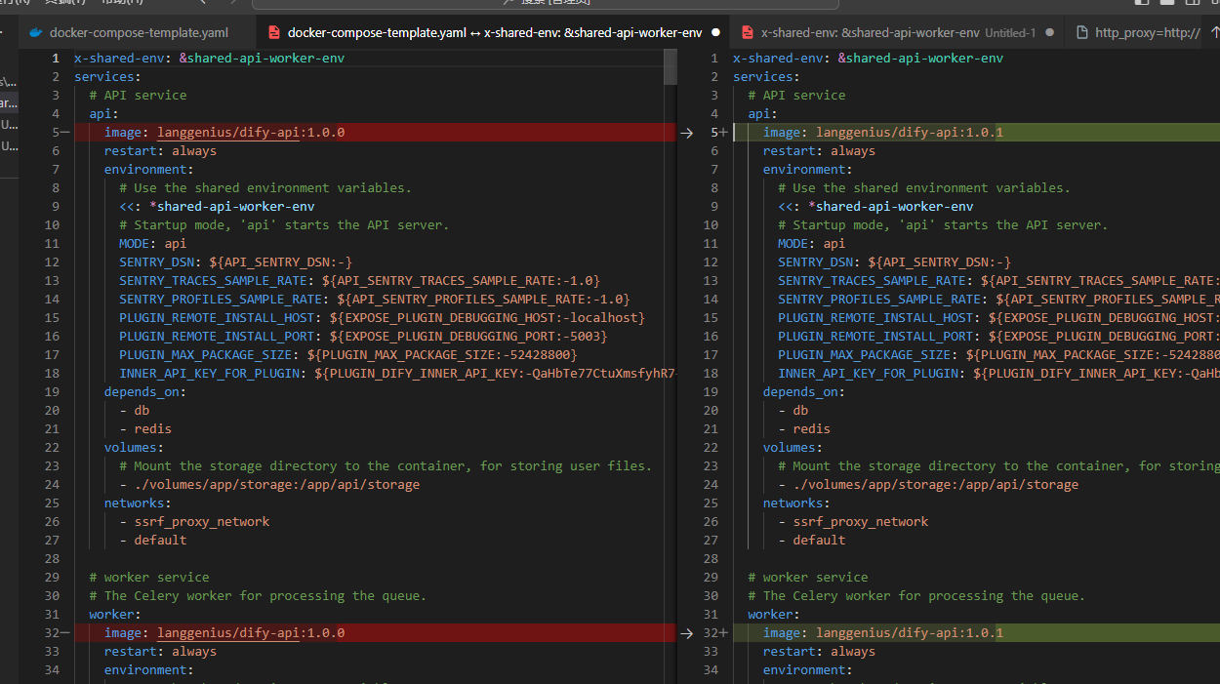Click 'PLUGIN_REMOTE_INSTALL_PORT' line in right pane
Viewport: 1220px width, 684px height.
998,336
